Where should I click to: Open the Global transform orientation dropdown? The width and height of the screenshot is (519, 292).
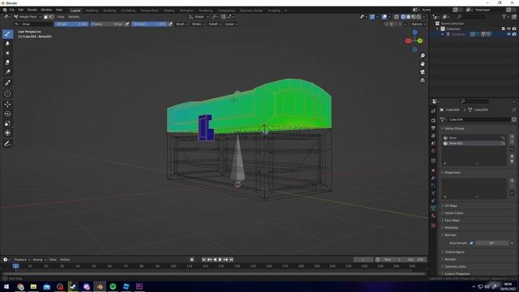click(199, 16)
